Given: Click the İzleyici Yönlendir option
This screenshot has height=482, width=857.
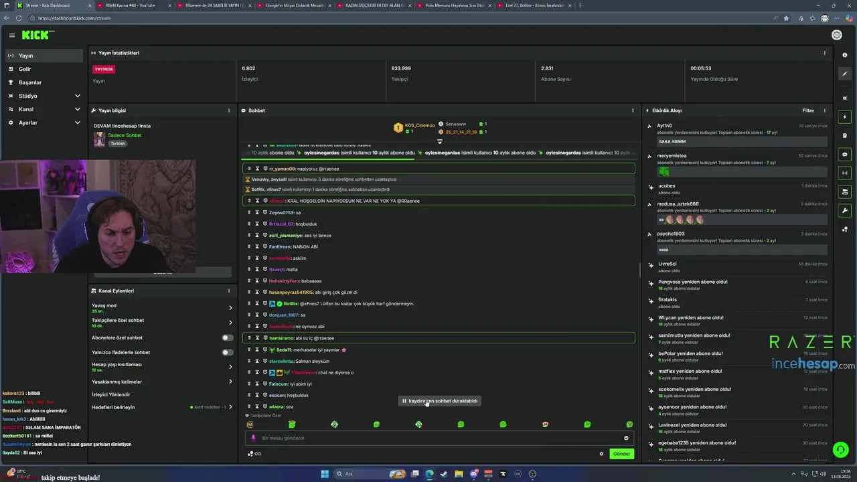Looking at the screenshot, I should click(111, 394).
